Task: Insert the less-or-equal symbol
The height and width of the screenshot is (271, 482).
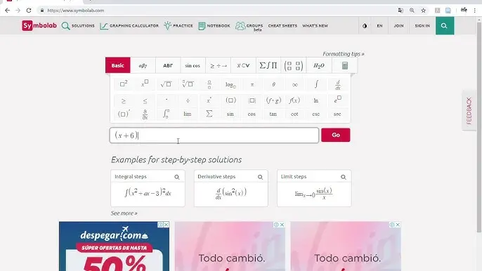Action: click(x=145, y=101)
